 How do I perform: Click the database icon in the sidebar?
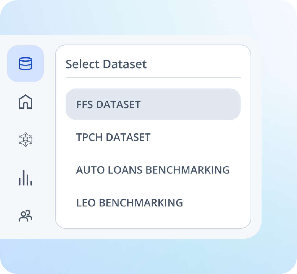[x=25, y=64]
